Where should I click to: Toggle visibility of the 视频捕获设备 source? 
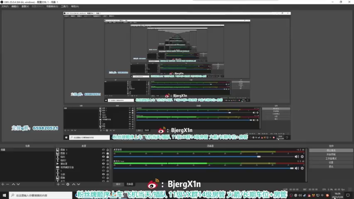[x=104, y=167]
